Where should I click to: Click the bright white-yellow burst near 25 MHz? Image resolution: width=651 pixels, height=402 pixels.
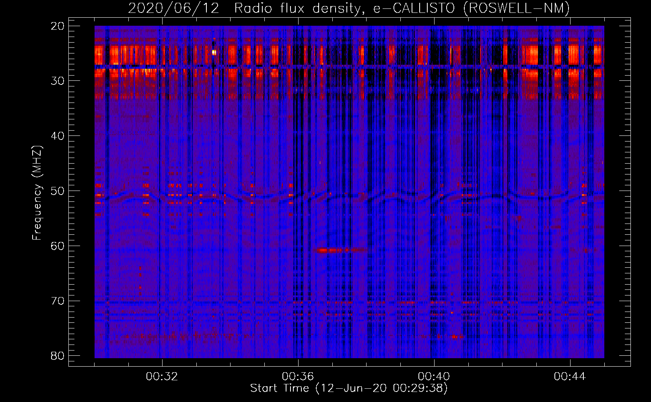point(214,52)
